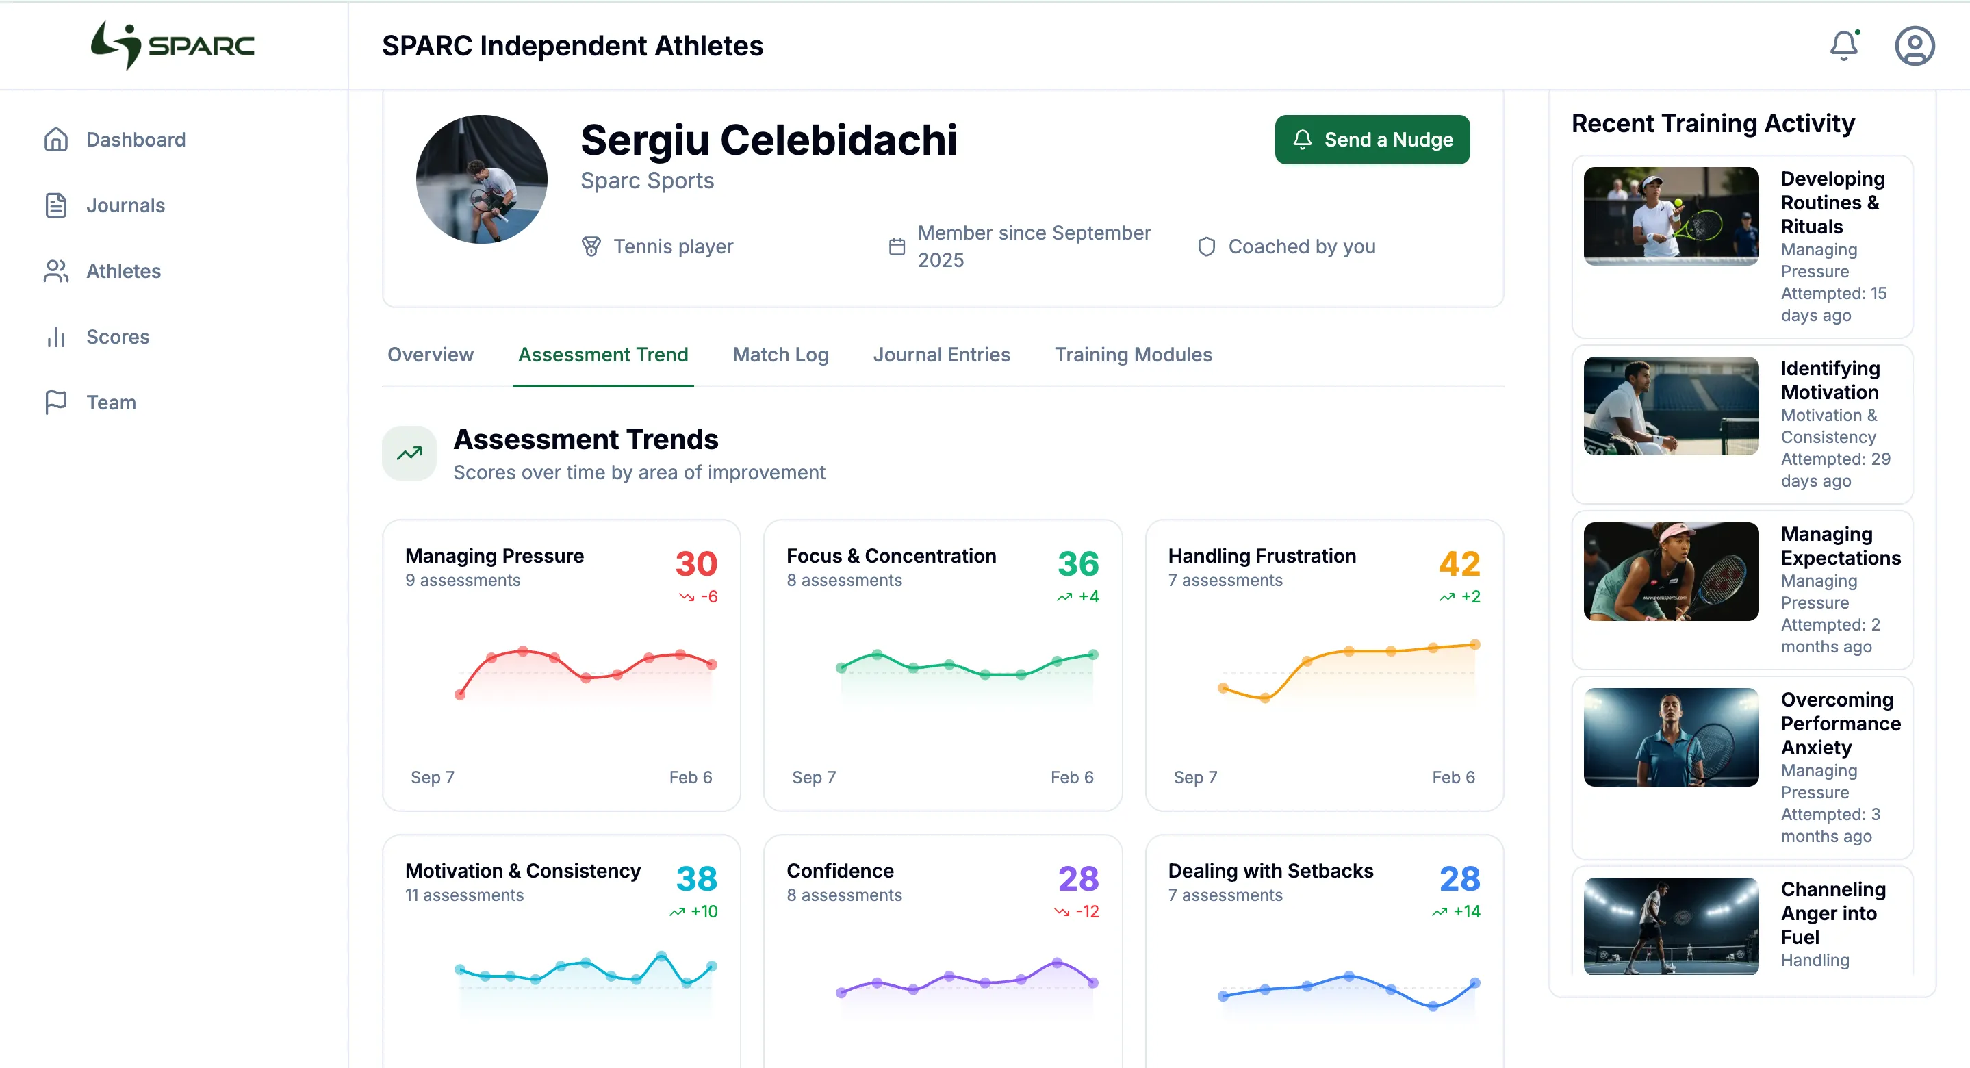Open Journals from the sidebar
Viewport: 1970px width, 1068px height.
pos(125,205)
